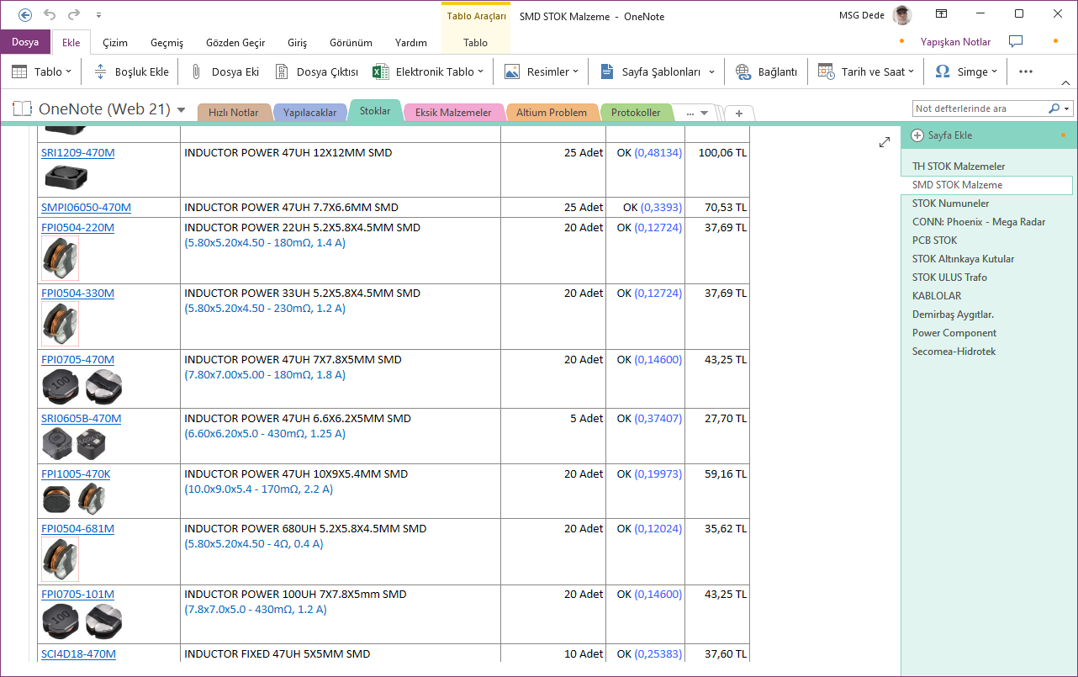Open the comments feed icon
Screen dimensions: 1078x677
[1016, 41]
